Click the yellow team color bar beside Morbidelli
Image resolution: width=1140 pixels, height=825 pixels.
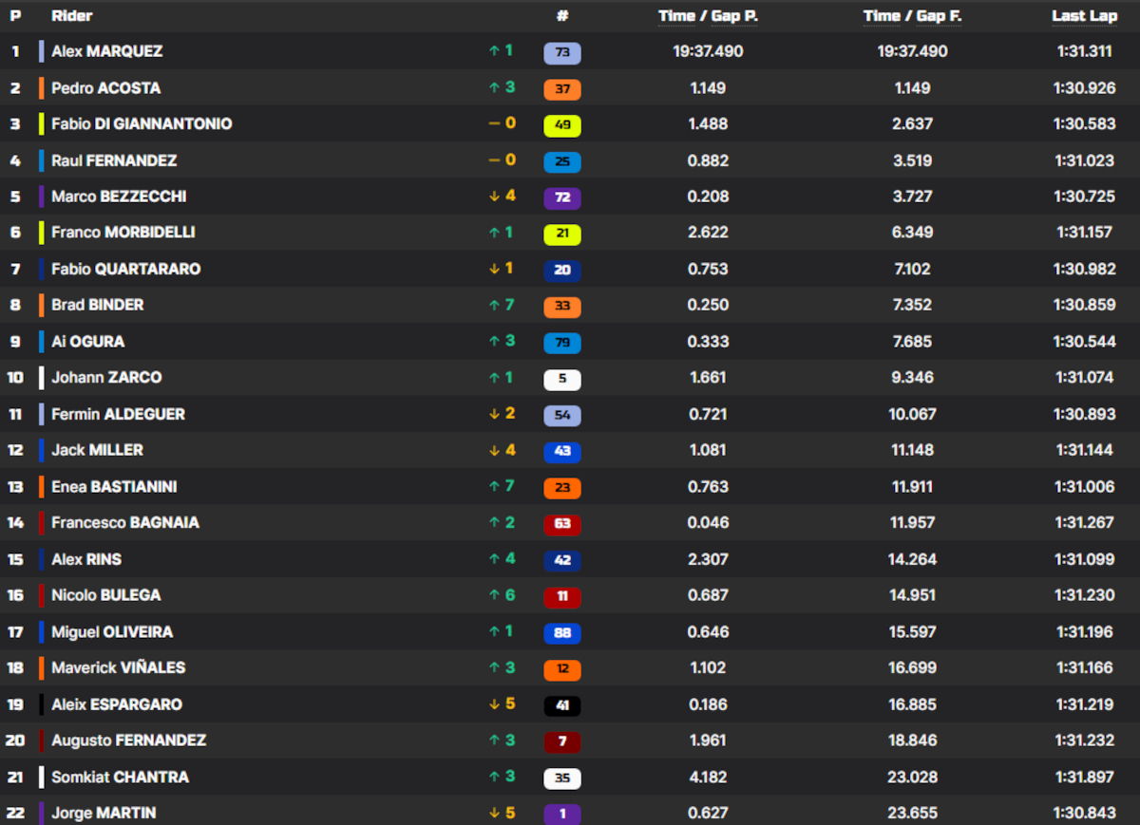[x=42, y=233]
